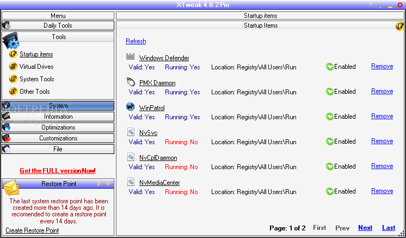Open the NvMediaCenter item name

(159, 183)
